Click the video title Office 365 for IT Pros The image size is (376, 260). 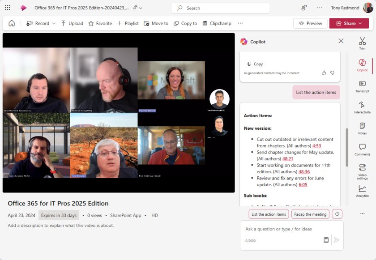click(x=58, y=204)
